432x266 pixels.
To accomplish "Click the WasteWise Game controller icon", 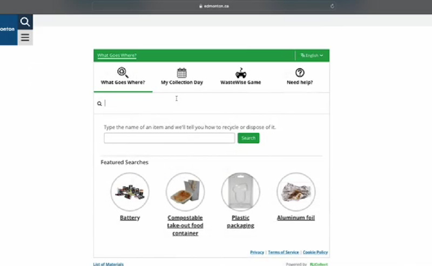I will click(x=241, y=73).
